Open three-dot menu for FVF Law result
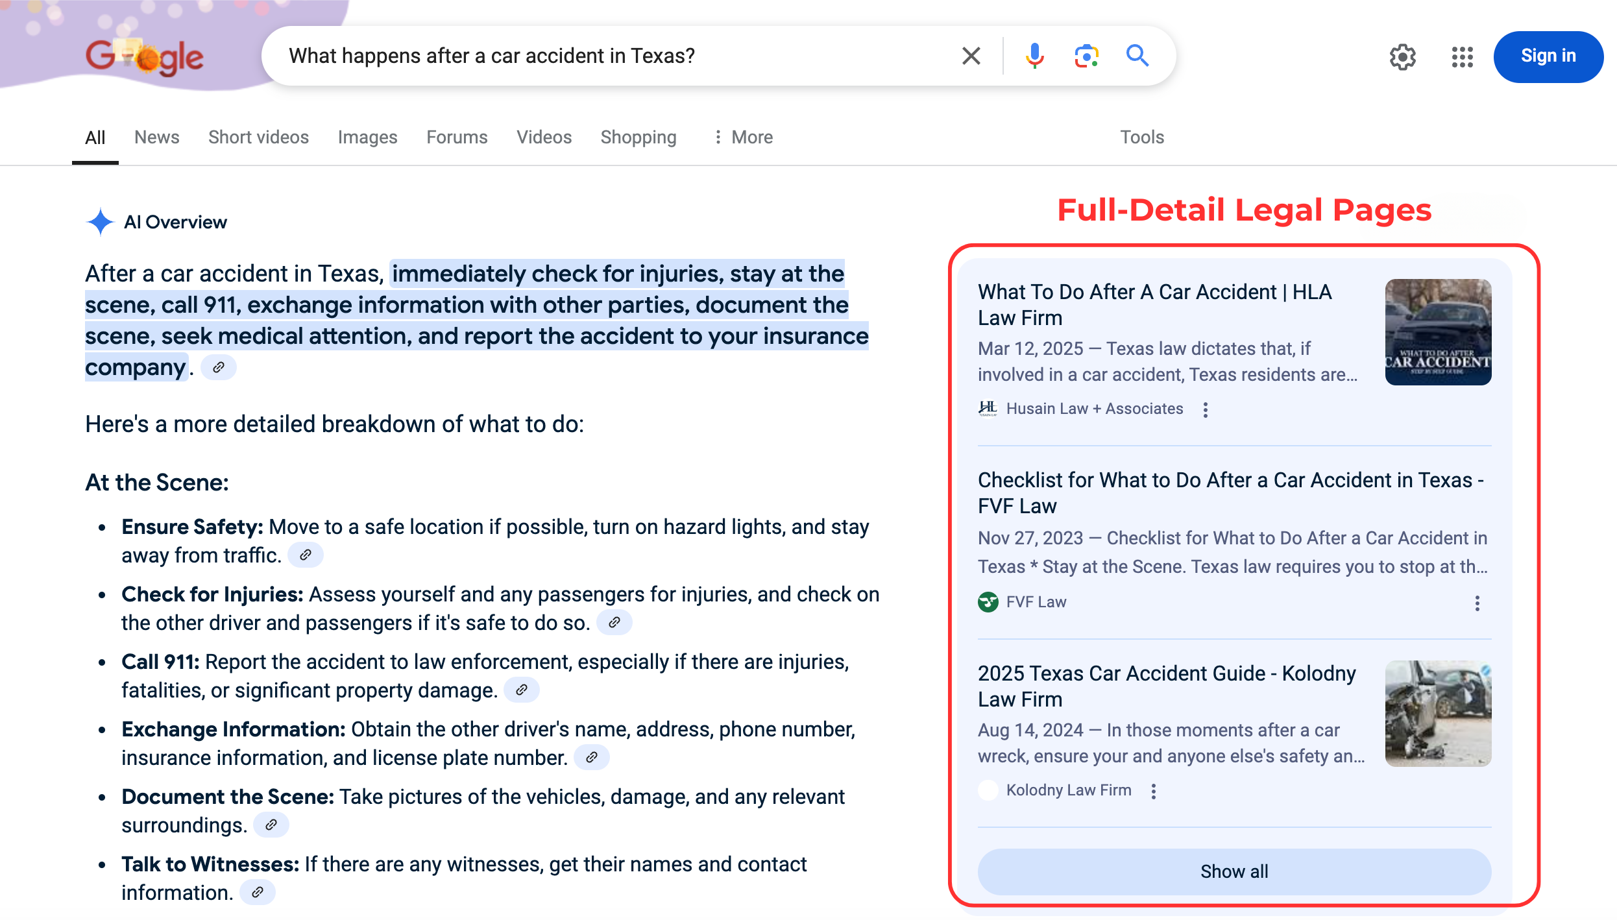This screenshot has width=1617, height=920. click(x=1477, y=603)
